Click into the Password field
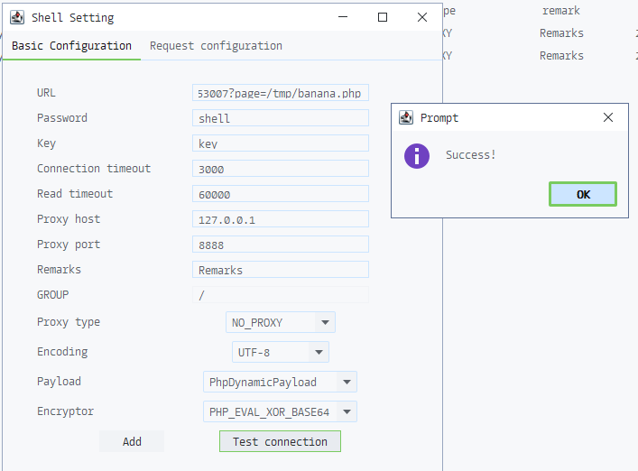The height and width of the screenshot is (471, 638). pos(281,118)
